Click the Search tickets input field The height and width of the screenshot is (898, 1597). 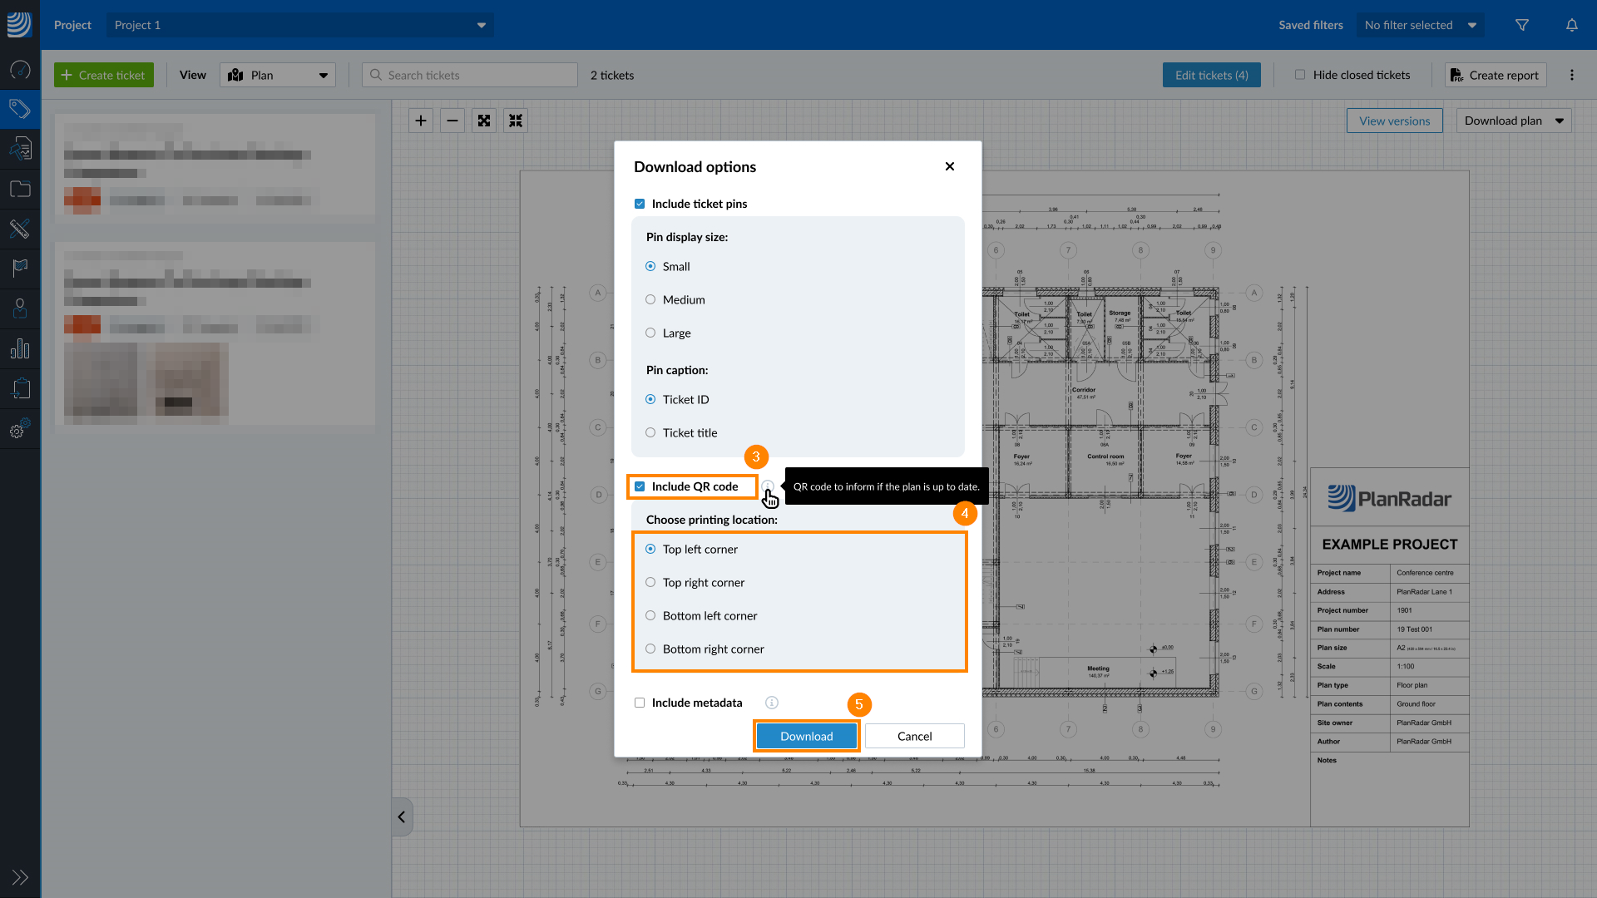pyautogui.click(x=470, y=75)
